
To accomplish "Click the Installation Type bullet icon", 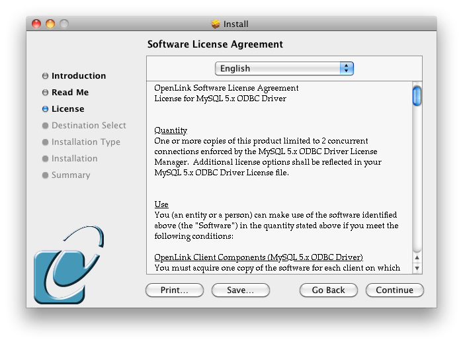I will pos(45,142).
